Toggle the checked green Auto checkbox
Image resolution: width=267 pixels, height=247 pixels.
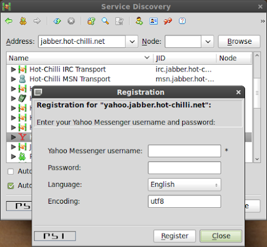11,186
